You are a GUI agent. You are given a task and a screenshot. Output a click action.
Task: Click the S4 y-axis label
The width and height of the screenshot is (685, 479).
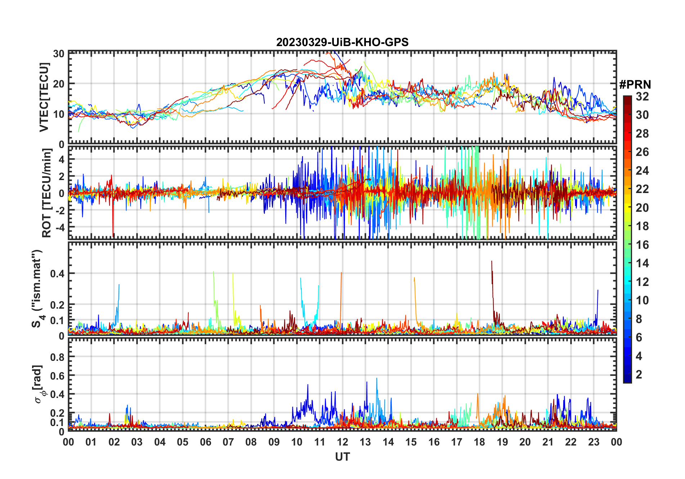click(37, 288)
